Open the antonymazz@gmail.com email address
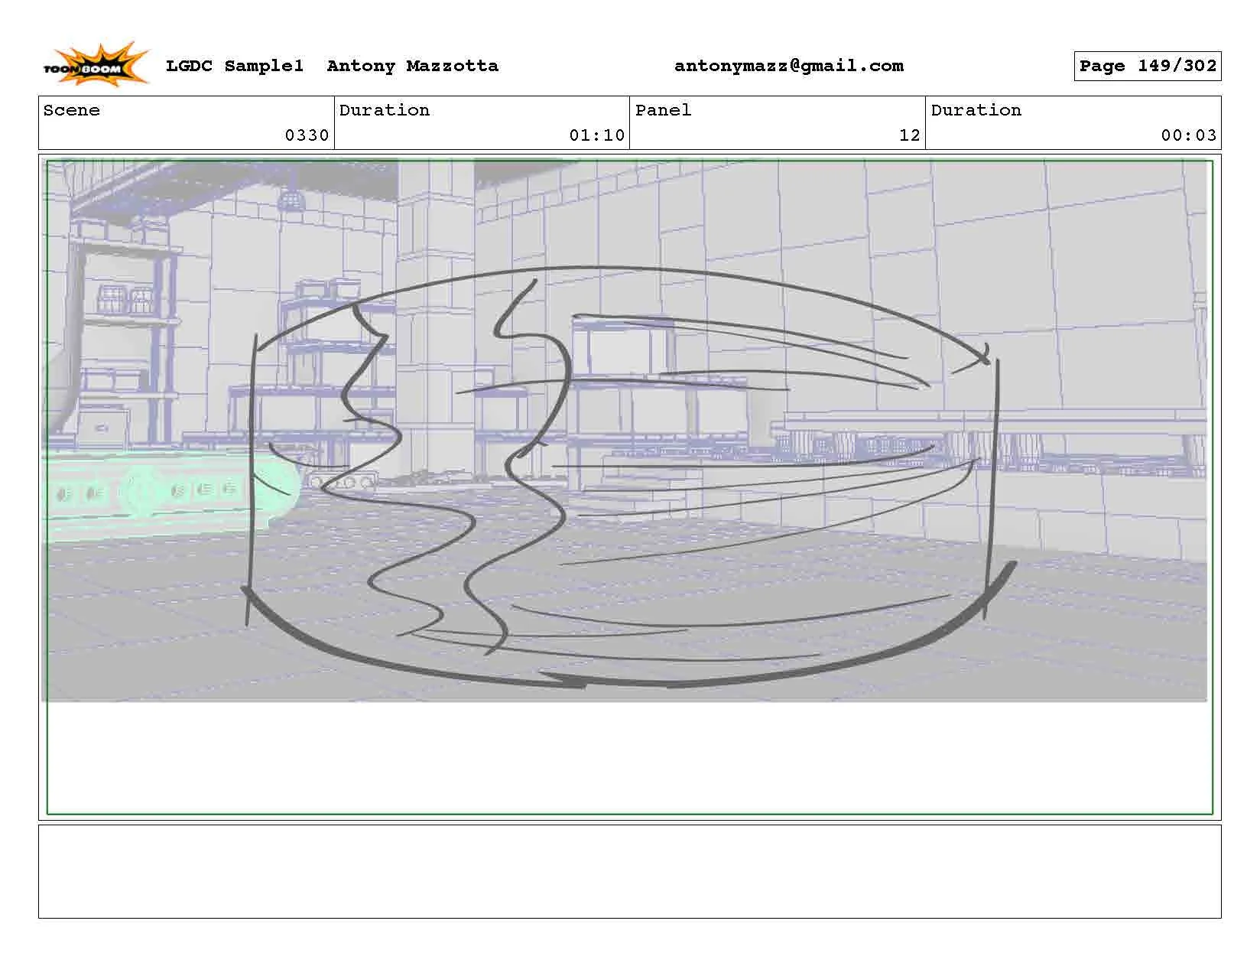This screenshot has width=1260, height=976. click(x=789, y=66)
